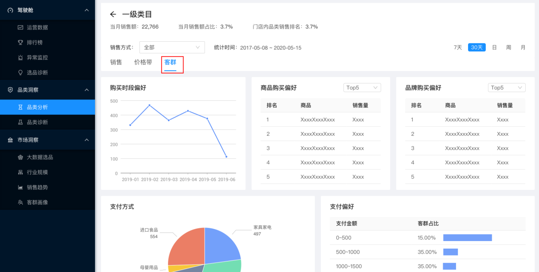Select the 30天 time range

coord(477,47)
